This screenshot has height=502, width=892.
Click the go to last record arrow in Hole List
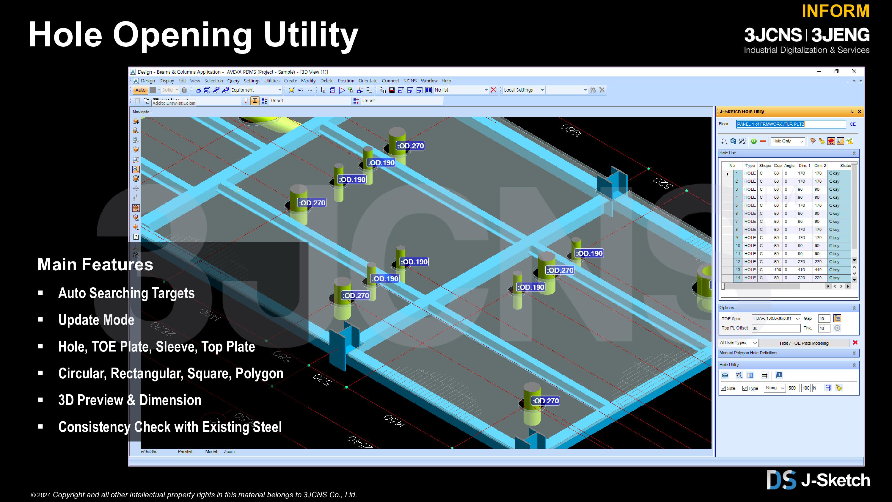click(848, 286)
